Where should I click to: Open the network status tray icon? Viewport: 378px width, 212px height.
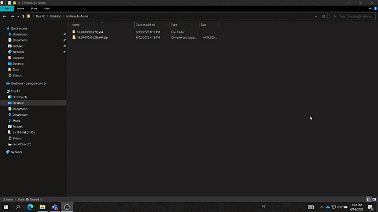click(x=334, y=207)
